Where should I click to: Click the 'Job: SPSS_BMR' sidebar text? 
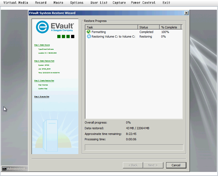[x=44, y=69]
